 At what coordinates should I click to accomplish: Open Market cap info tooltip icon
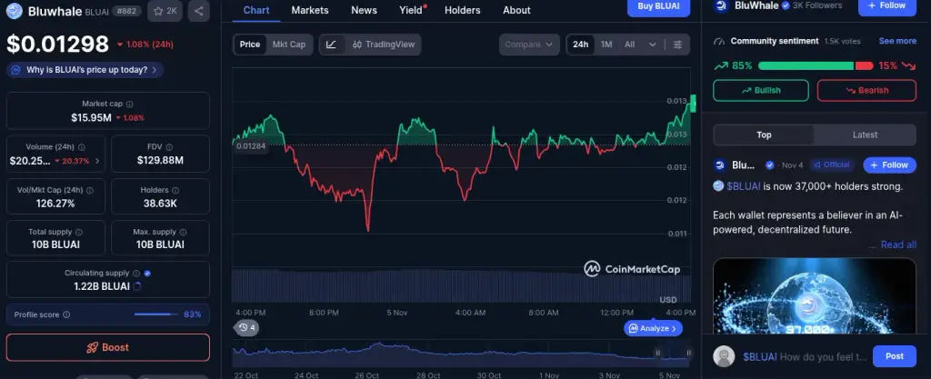(129, 104)
